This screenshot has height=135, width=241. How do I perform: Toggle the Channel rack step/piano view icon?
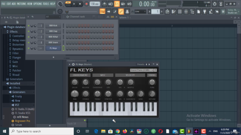coord(112,16)
